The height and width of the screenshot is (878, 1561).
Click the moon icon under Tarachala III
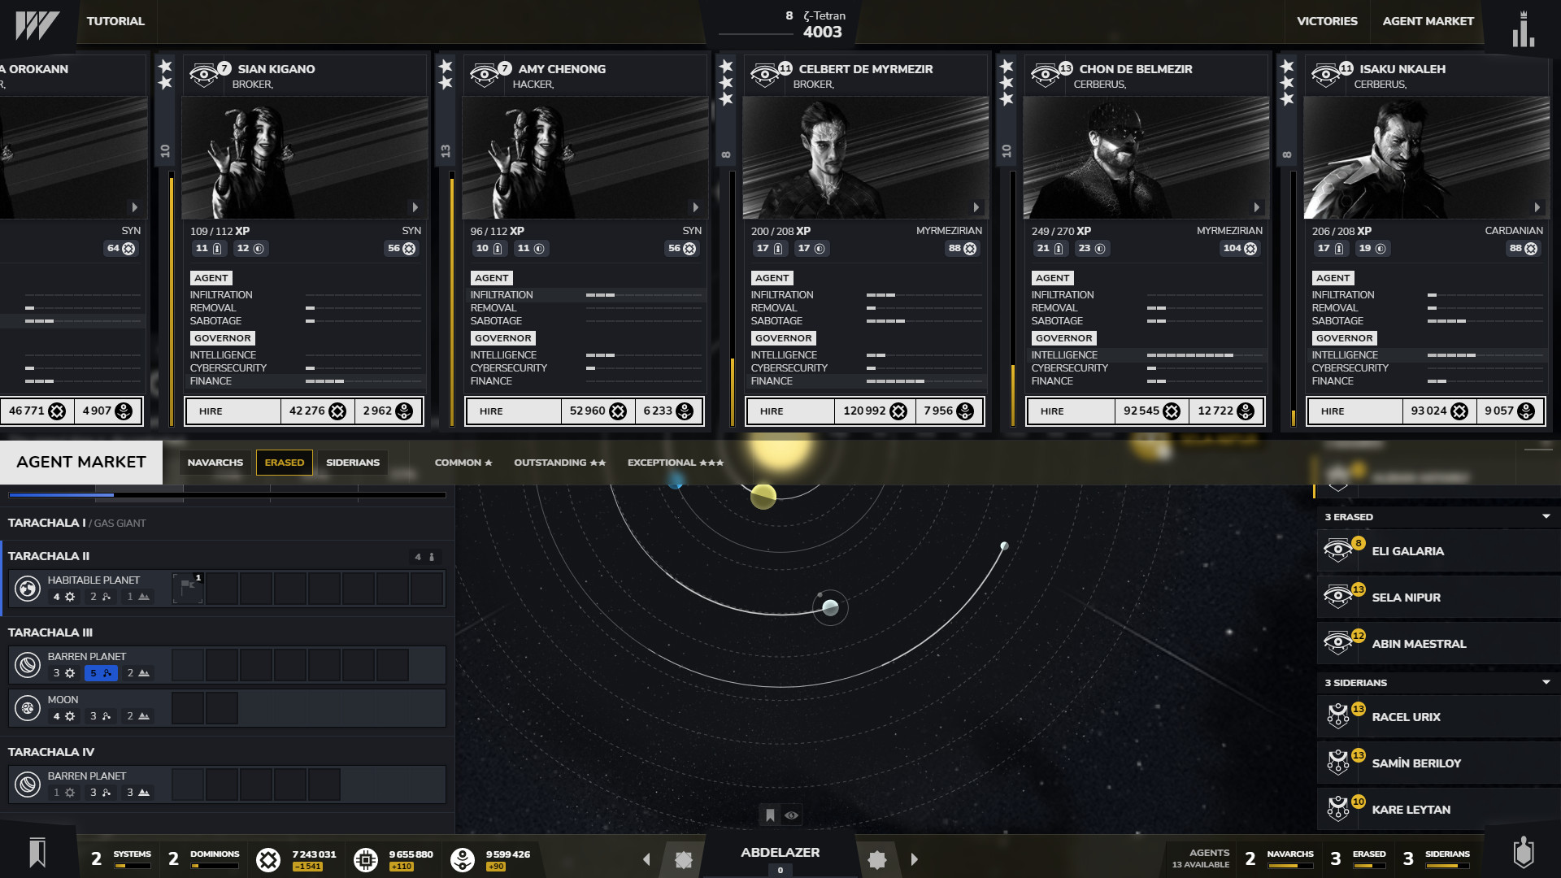[x=29, y=707]
